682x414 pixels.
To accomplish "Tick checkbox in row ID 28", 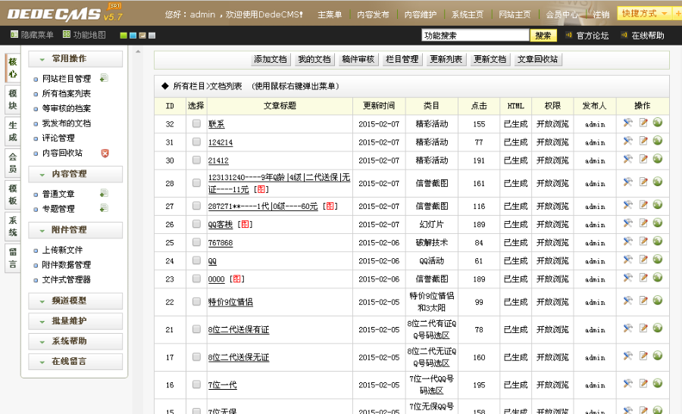I will pos(196,183).
